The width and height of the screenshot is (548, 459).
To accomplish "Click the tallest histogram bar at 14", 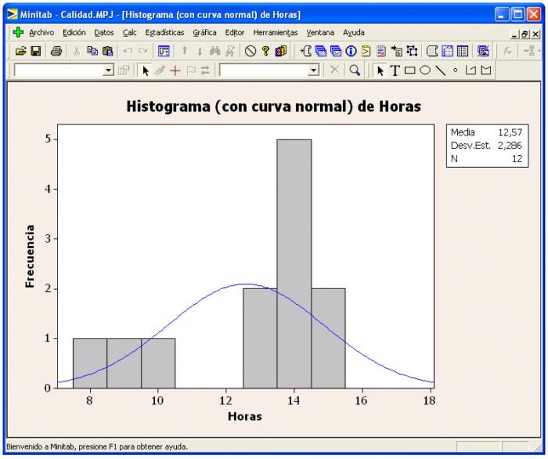I will coord(294,263).
